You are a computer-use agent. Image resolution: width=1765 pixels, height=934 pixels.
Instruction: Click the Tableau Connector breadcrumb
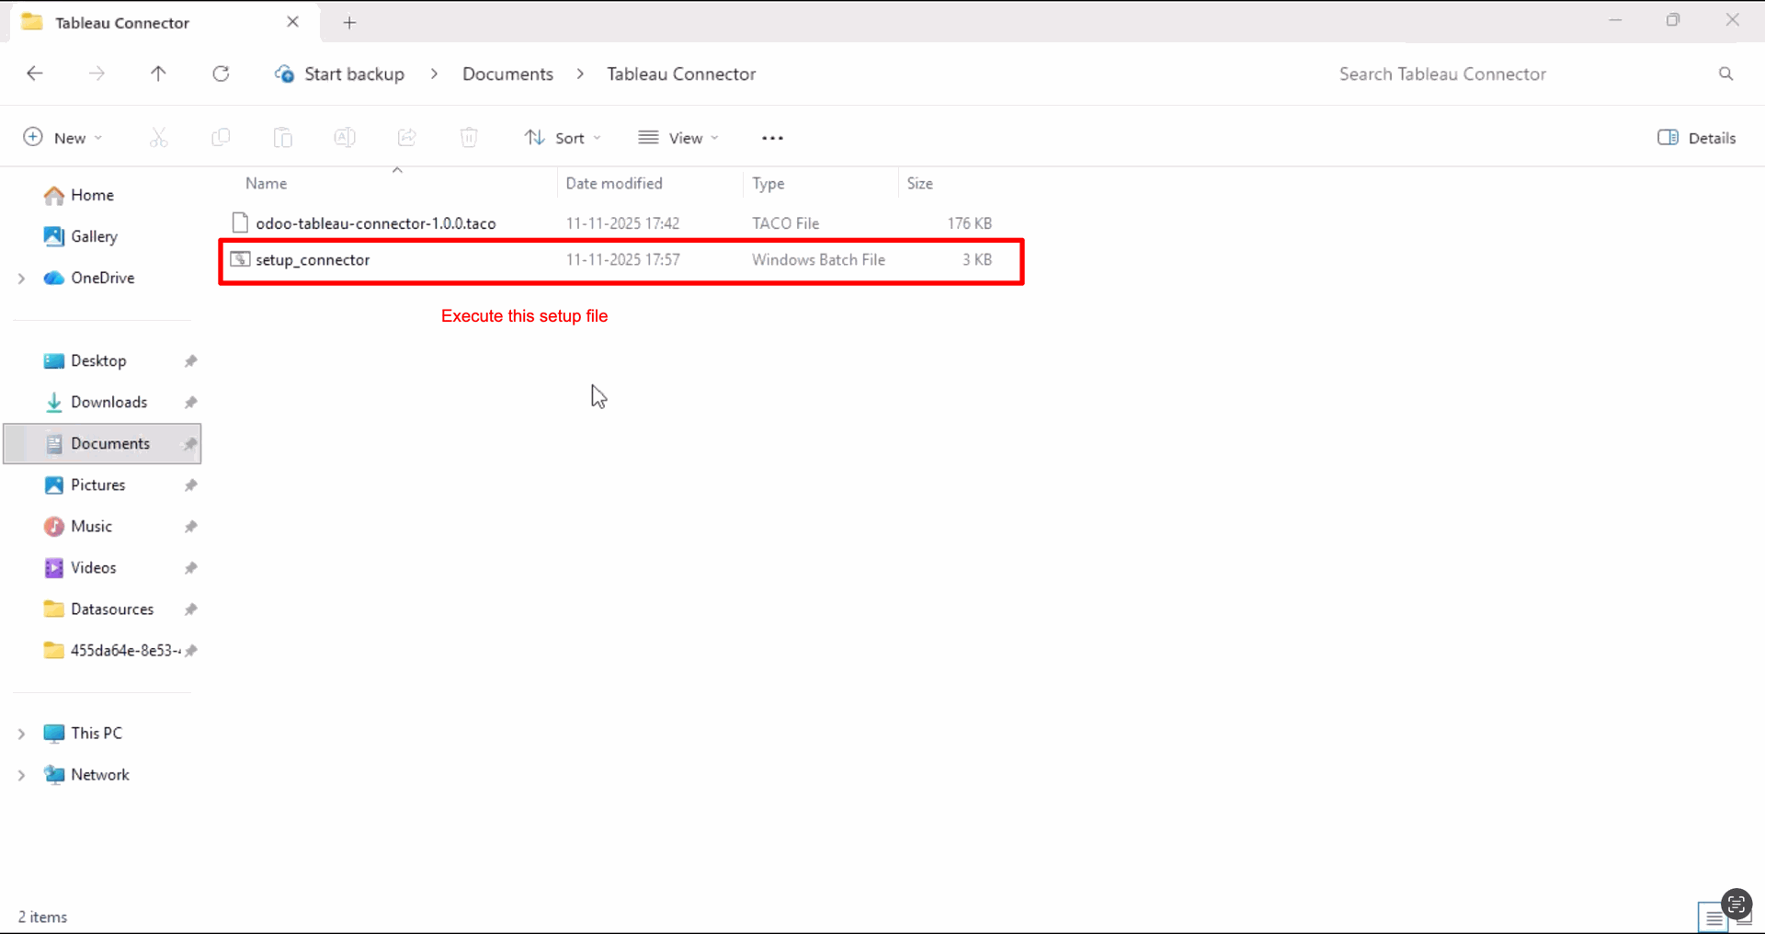tap(681, 74)
